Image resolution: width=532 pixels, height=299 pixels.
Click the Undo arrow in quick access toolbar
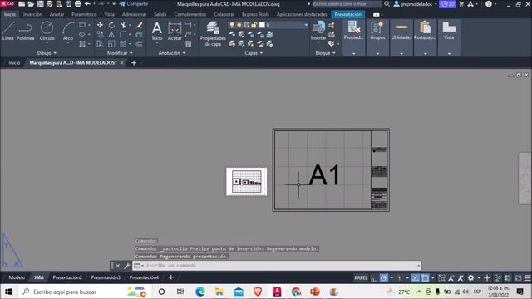[87, 4]
